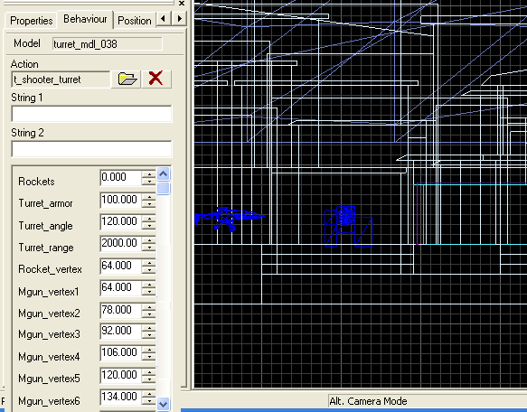Click the Turret_range value field

pos(120,243)
